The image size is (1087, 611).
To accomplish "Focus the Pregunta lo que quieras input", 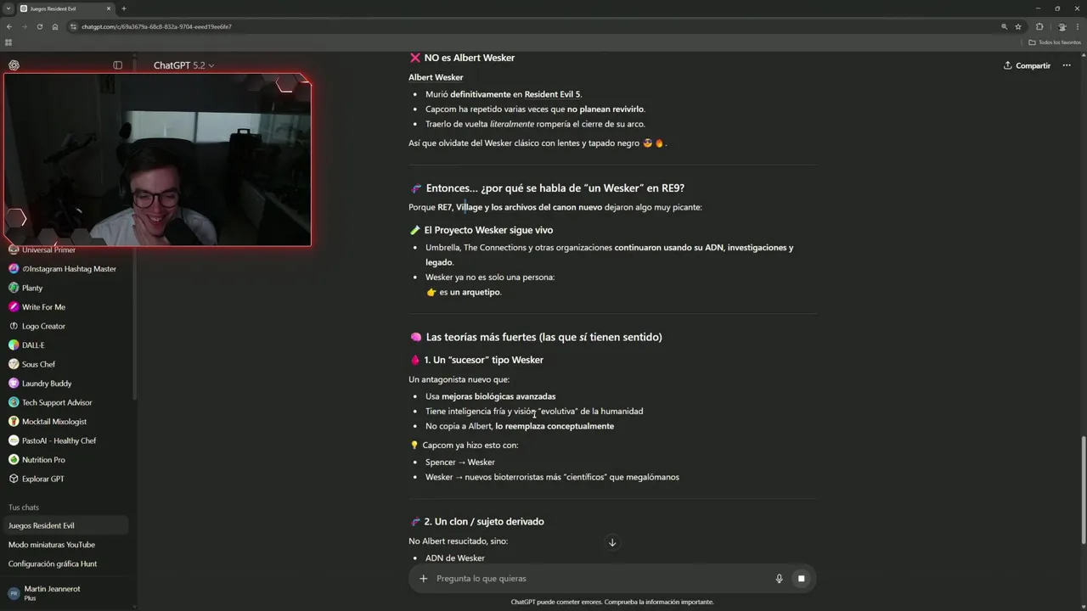I will (600, 579).
